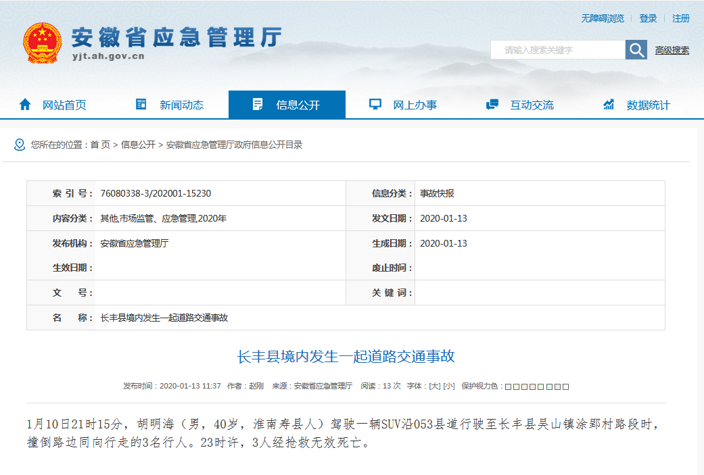The height and width of the screenshot is (475, 704).
Task: Click 安徽省应急管理厅政府信息公开目录 breadcrumb link
Action: click(235, 145)
